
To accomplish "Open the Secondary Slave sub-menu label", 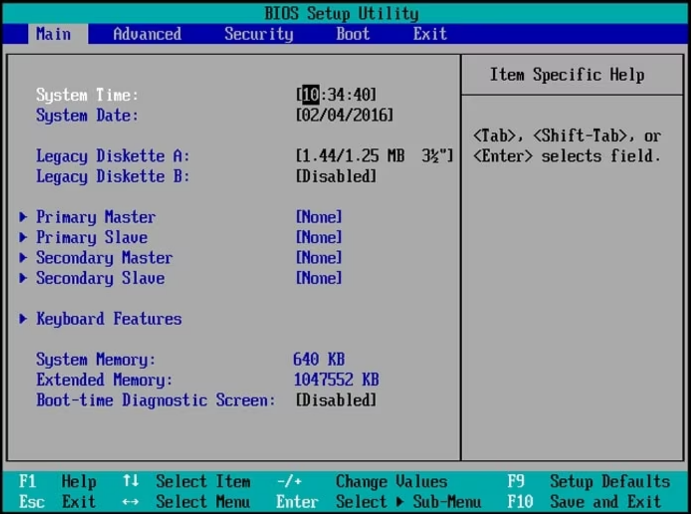I will point(100,278).
